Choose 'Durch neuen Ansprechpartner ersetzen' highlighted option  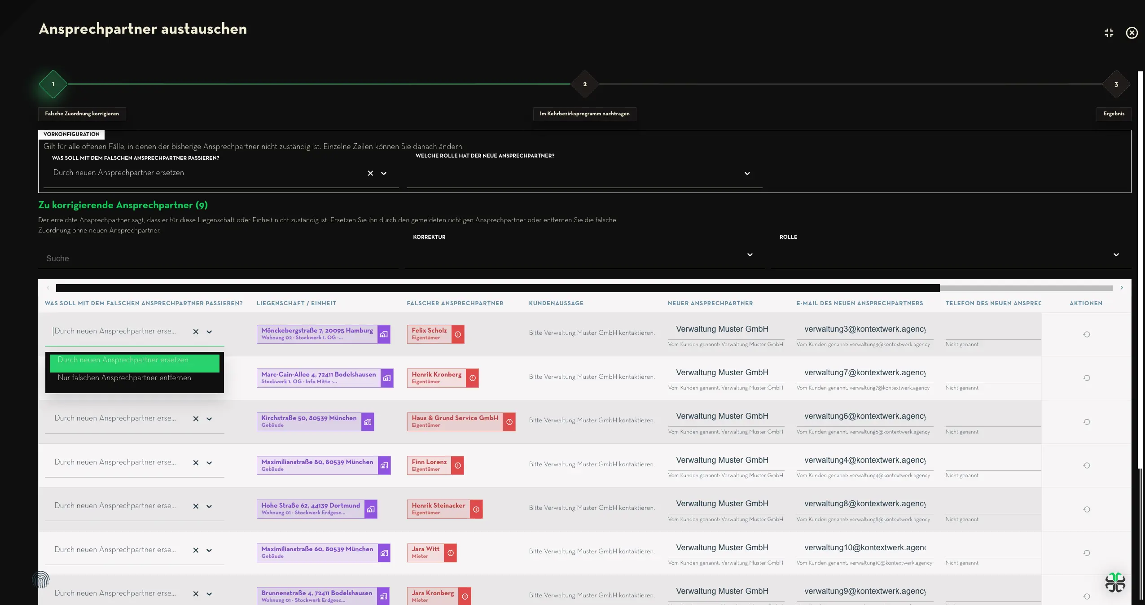pos(135,363)
